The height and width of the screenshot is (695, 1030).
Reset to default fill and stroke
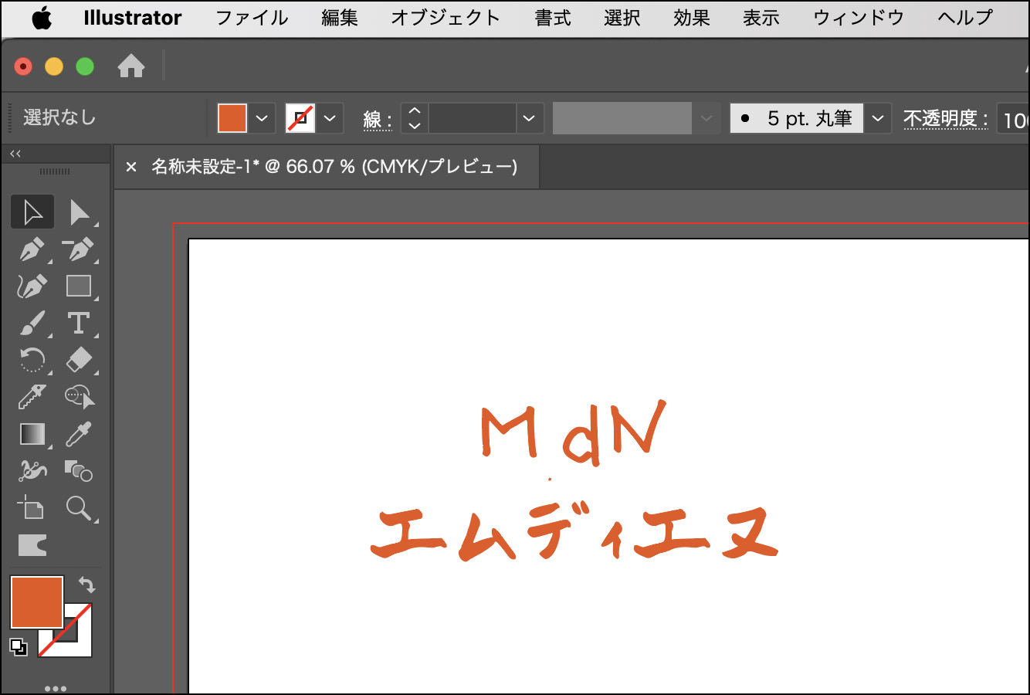[x=19, y=647]
